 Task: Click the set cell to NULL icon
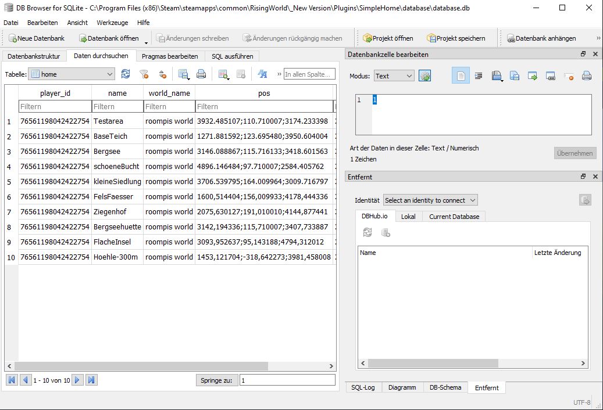pos(569,76)
